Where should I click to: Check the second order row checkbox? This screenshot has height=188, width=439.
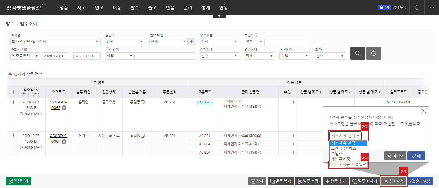point(12,135)
